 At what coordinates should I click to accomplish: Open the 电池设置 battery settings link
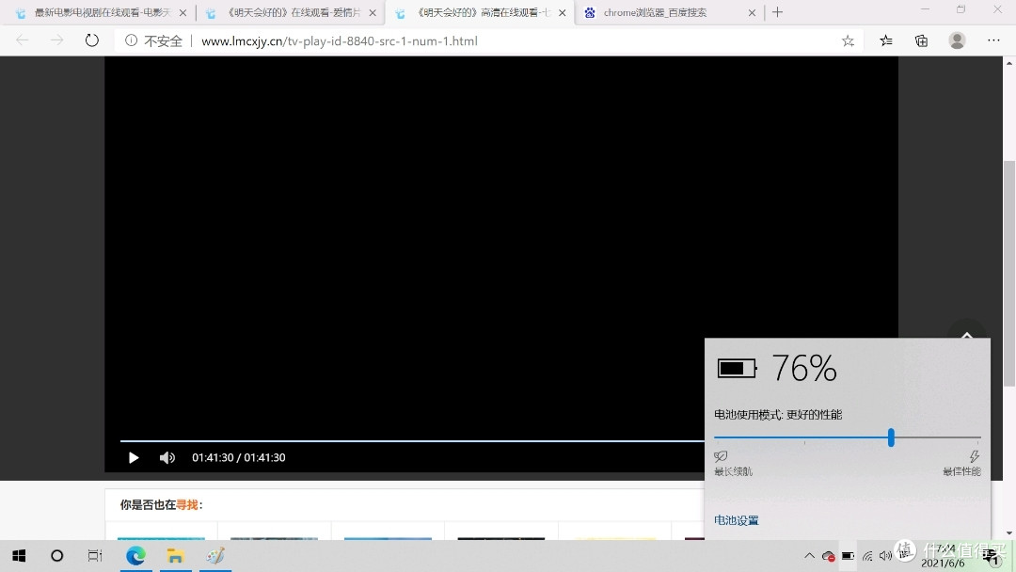click(736, 520)
